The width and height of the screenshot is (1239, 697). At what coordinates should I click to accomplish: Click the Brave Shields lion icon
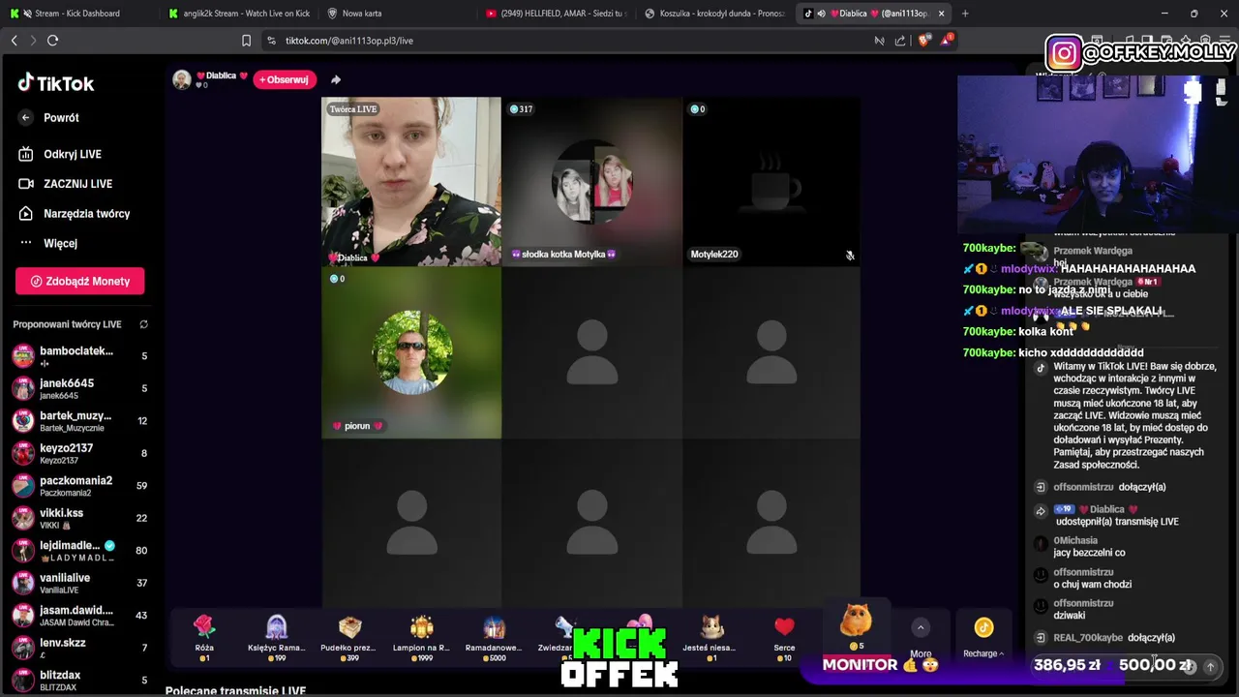[922, 41]
